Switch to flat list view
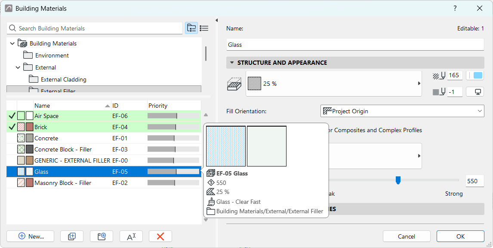The image size is (493, 248). tap(204, 28)
